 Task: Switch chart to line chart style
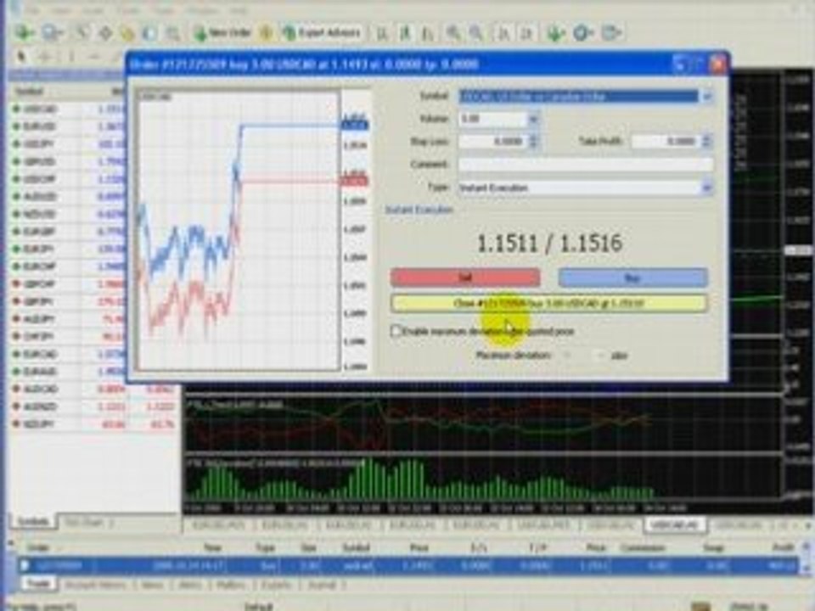[x=427, y=33]
